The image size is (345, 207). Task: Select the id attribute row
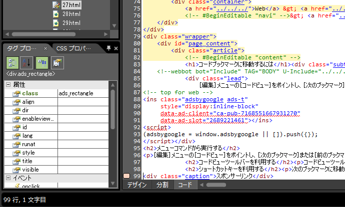click(x=56, y=127)
